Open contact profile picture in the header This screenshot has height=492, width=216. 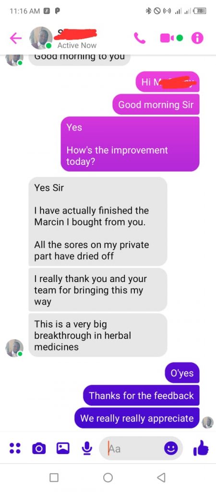tap(41, 38)
